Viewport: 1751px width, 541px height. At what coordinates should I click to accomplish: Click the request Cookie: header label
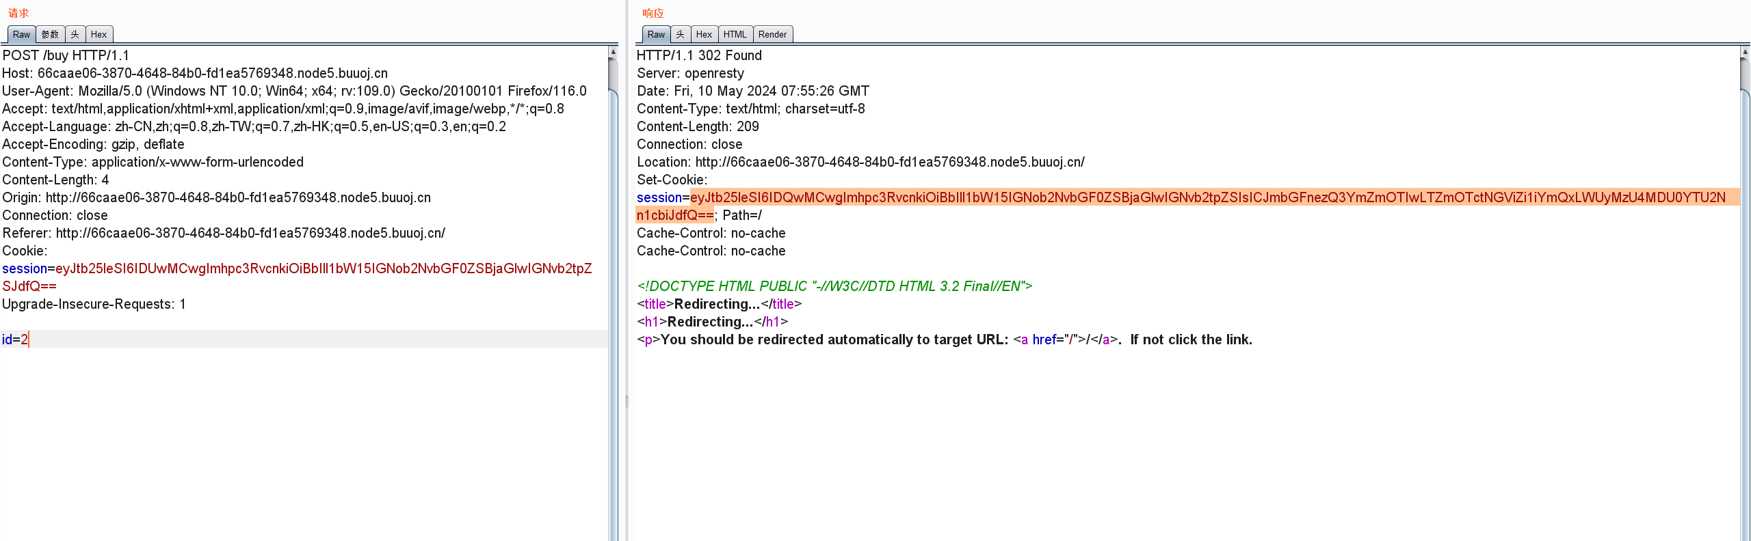tap(25, 251)
